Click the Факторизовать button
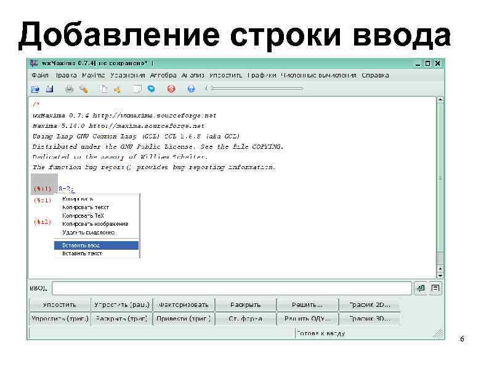Image resolution: width=489 pixels, height=366 pixels. [184, 305]
